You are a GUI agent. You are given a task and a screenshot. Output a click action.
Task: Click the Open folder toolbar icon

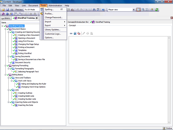point(3,10)
